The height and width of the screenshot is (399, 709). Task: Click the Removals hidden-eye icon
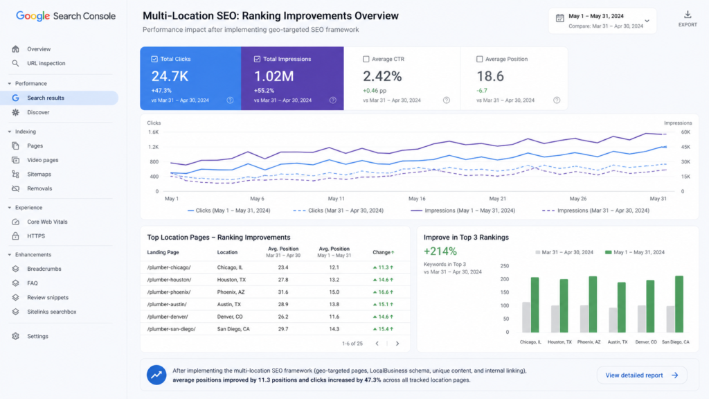point(15,188)
